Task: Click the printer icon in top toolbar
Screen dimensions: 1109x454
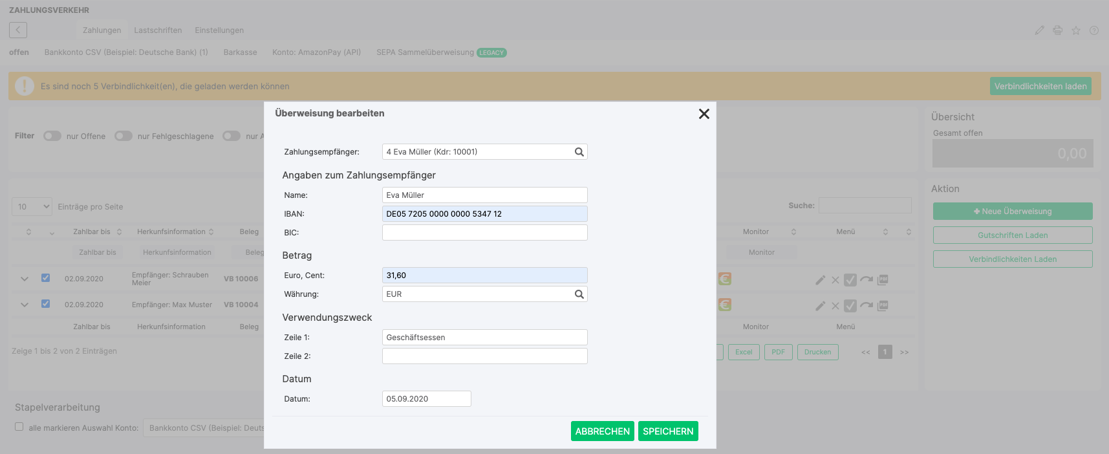Action: click(1058, 30)
